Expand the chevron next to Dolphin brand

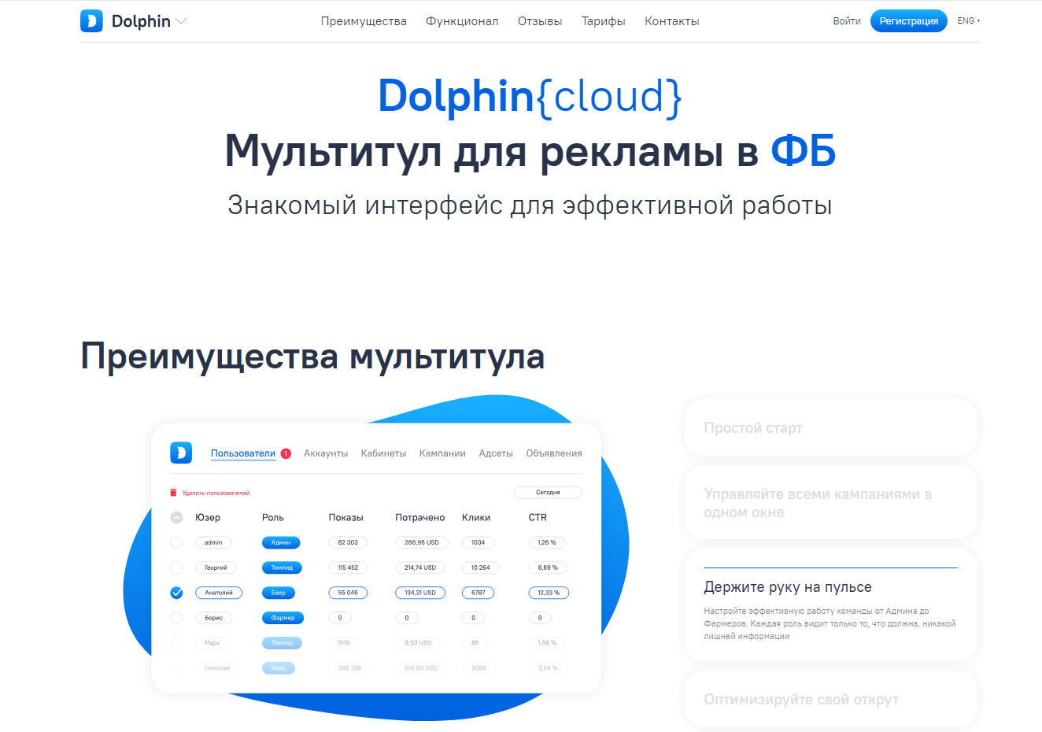[181, 21]
